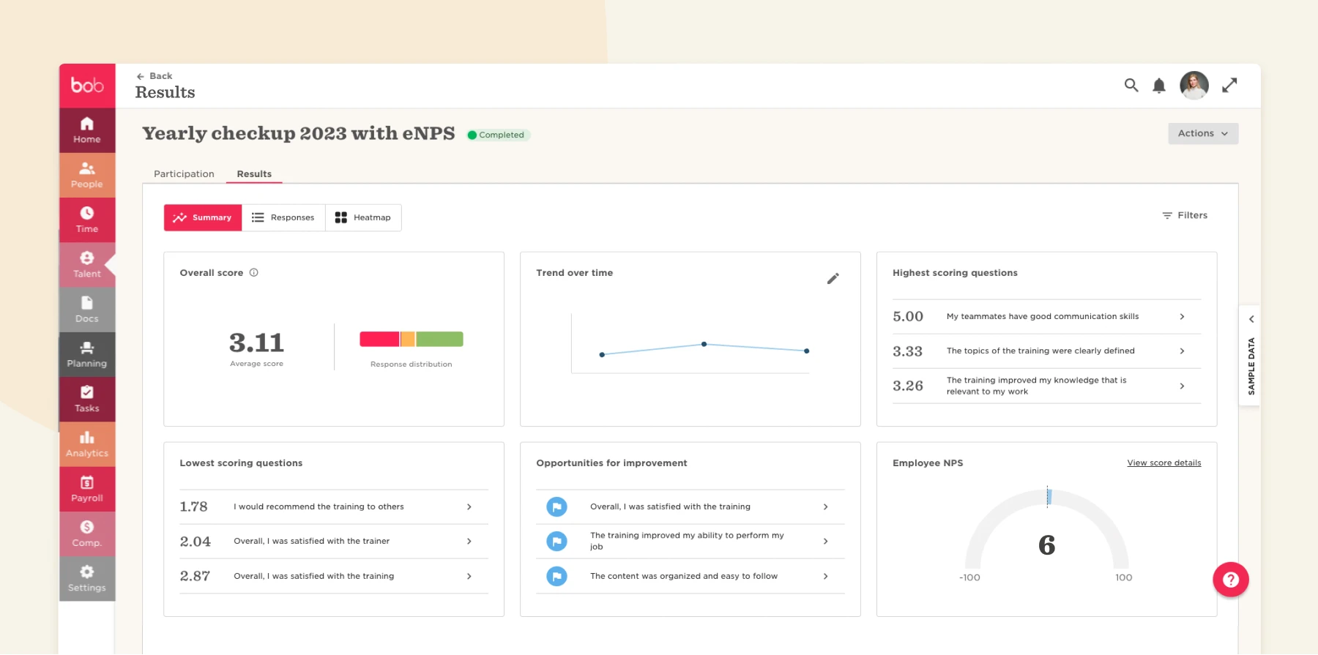Click flag icon for 'satisfied with the training'

557,506
